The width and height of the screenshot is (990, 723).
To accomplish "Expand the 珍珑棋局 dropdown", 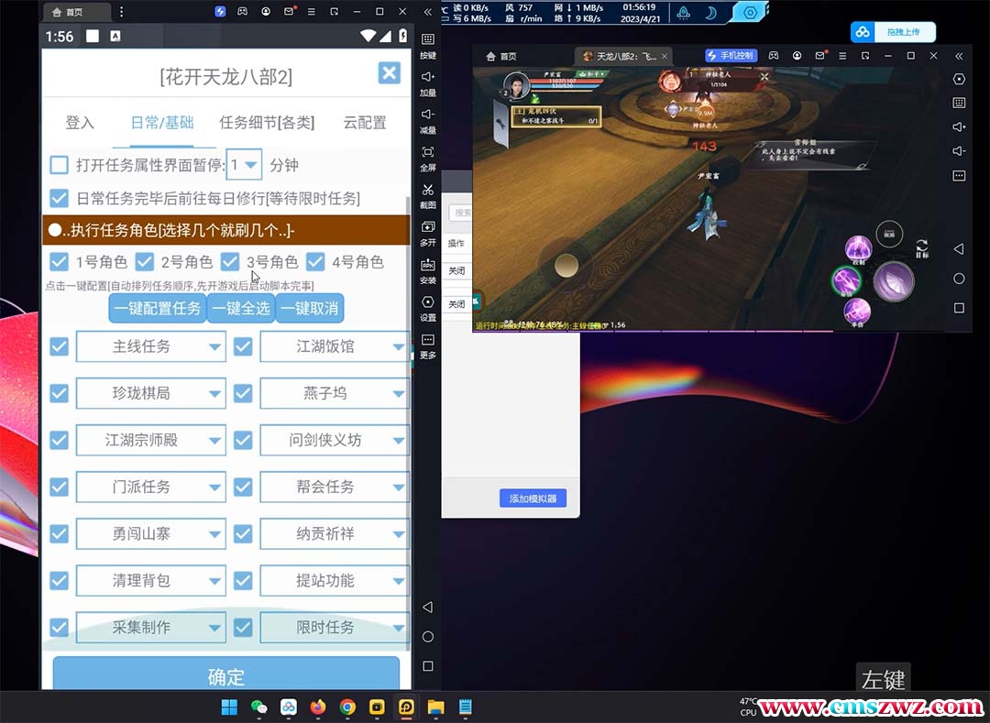I will (x=214, y=394).
